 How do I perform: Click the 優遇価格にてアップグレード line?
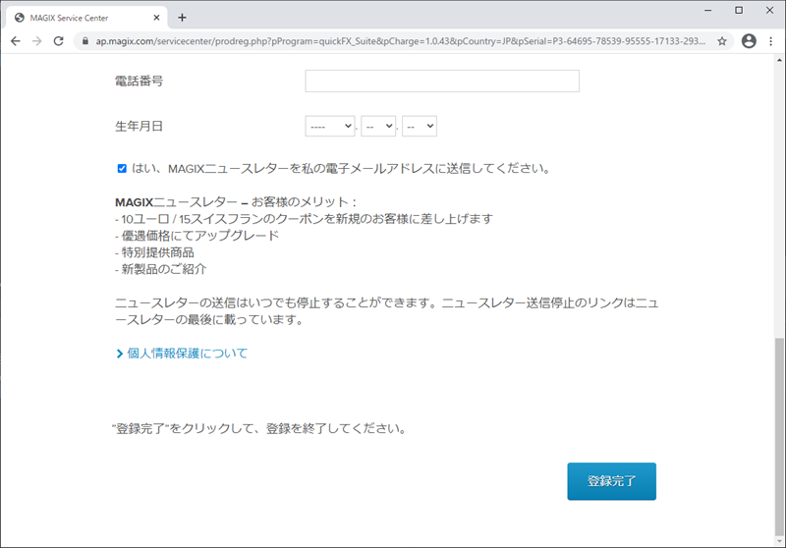(197, 236)
